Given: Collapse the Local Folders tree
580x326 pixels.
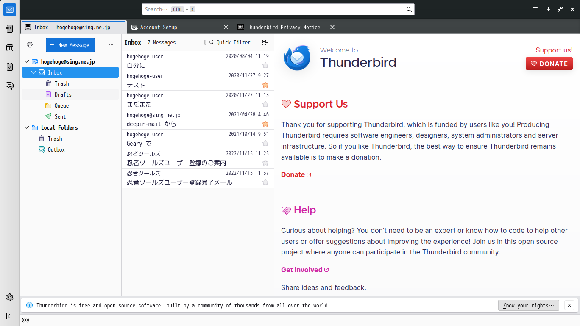Looking at the screenshot, I should pos(27,128).
